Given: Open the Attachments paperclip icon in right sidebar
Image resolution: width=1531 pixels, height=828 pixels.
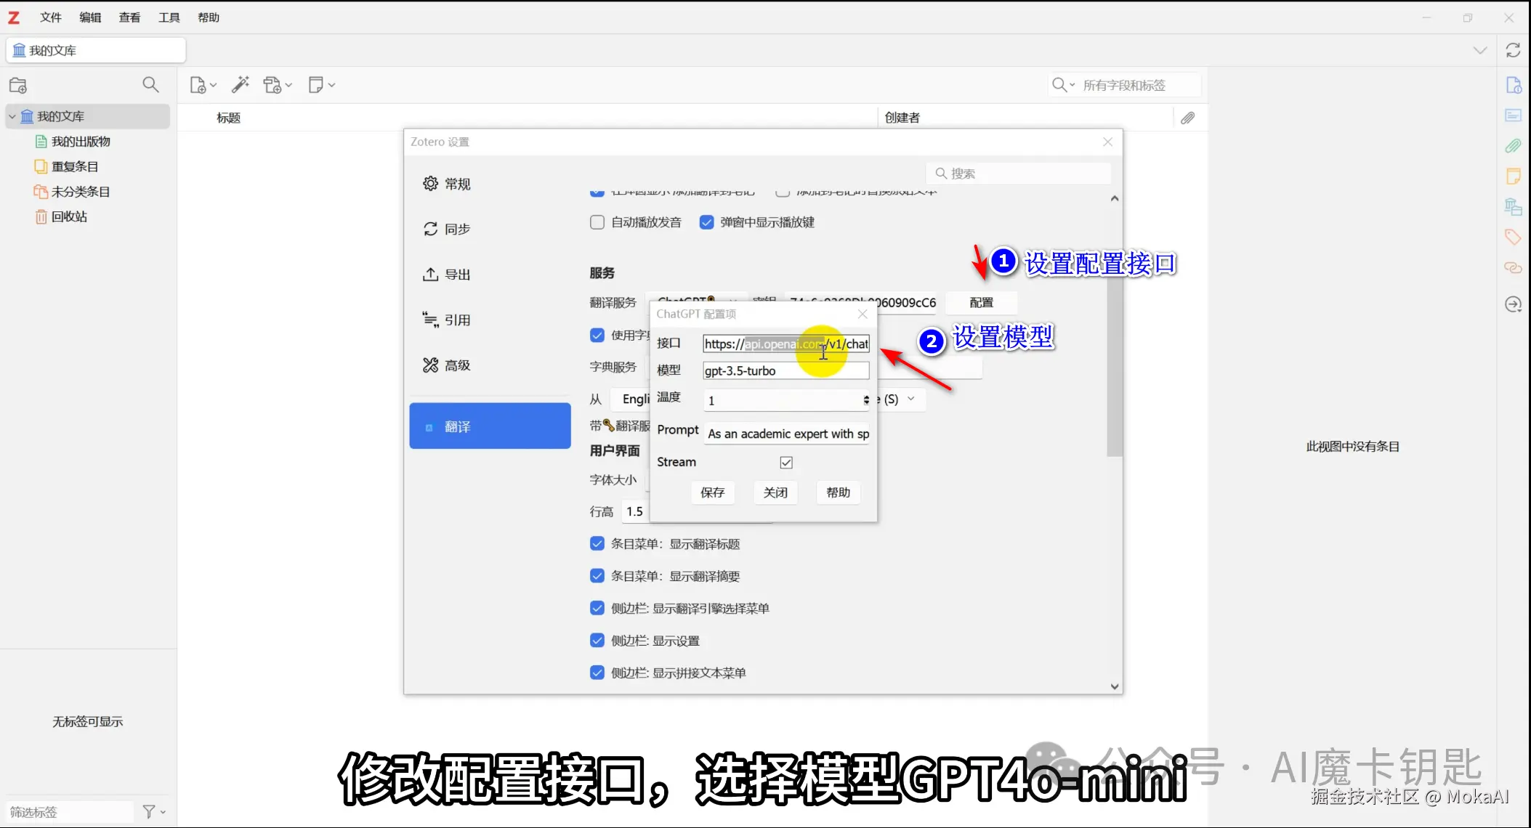Looking at the screenshot, I should point(1514,145).
